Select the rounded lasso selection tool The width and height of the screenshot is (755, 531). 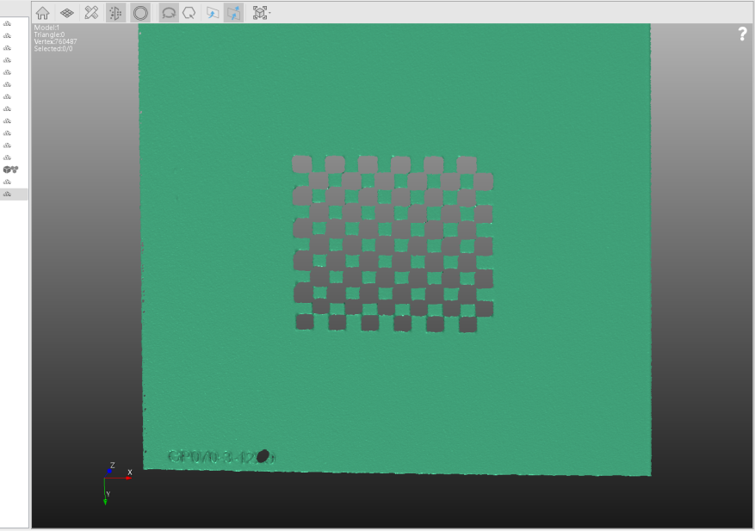coord(169,13)
